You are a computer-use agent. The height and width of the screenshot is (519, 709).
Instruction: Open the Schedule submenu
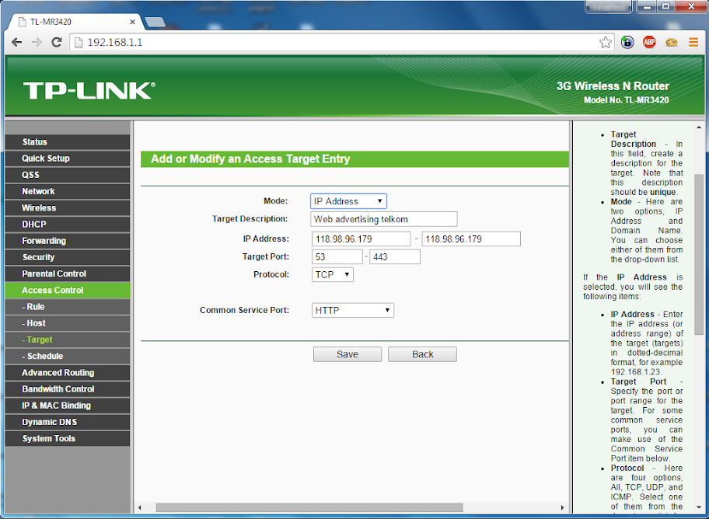coord(68,357)
